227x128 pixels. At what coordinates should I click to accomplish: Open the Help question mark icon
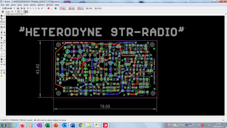(x=55, y=8)
